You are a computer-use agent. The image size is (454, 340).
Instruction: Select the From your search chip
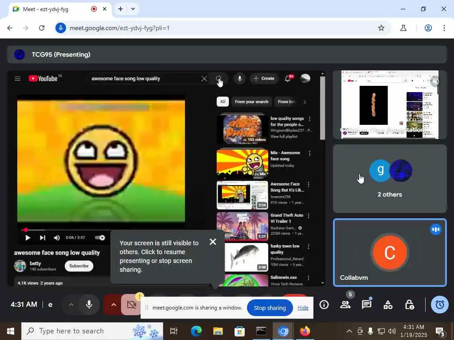pyautogui.click(x=251, y=102)
